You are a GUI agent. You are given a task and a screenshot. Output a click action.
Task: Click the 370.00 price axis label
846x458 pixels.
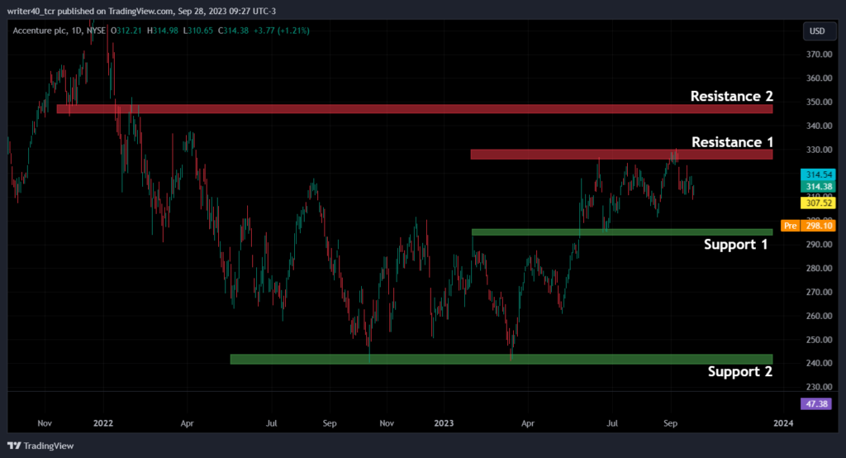click(x=819, y=55)
